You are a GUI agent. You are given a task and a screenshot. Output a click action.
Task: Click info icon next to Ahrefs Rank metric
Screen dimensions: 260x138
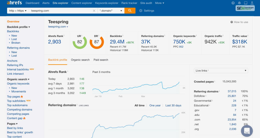(64, 36)
